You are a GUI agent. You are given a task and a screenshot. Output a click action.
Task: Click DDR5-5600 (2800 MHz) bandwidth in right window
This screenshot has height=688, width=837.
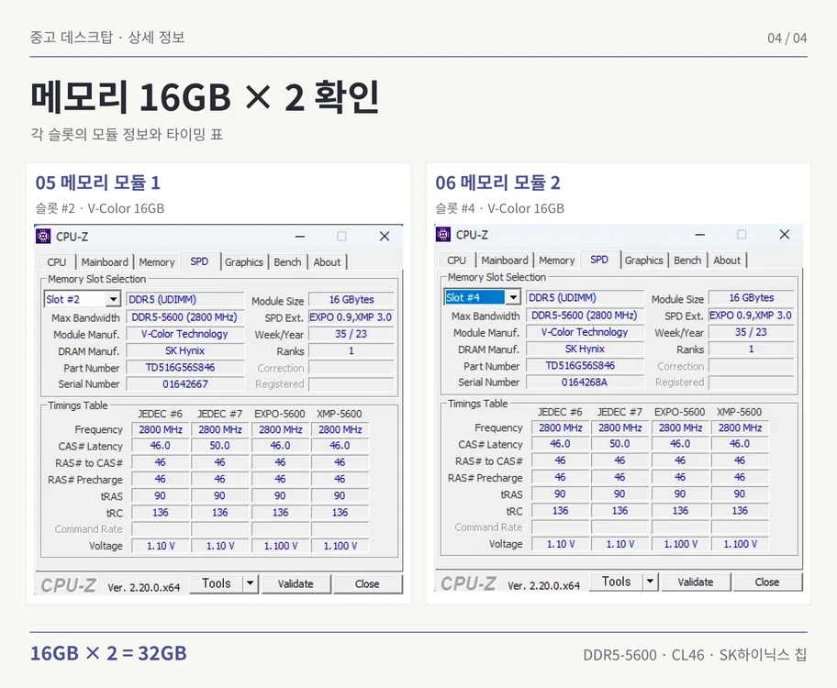585,315
